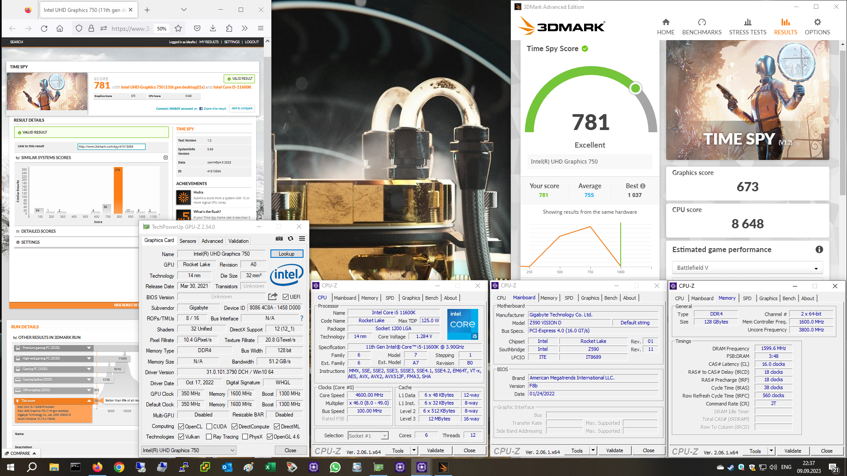Open 3DMark RESULTS section
The height and width of the screenshot is (476, 847).
click(x=786, y=27)
